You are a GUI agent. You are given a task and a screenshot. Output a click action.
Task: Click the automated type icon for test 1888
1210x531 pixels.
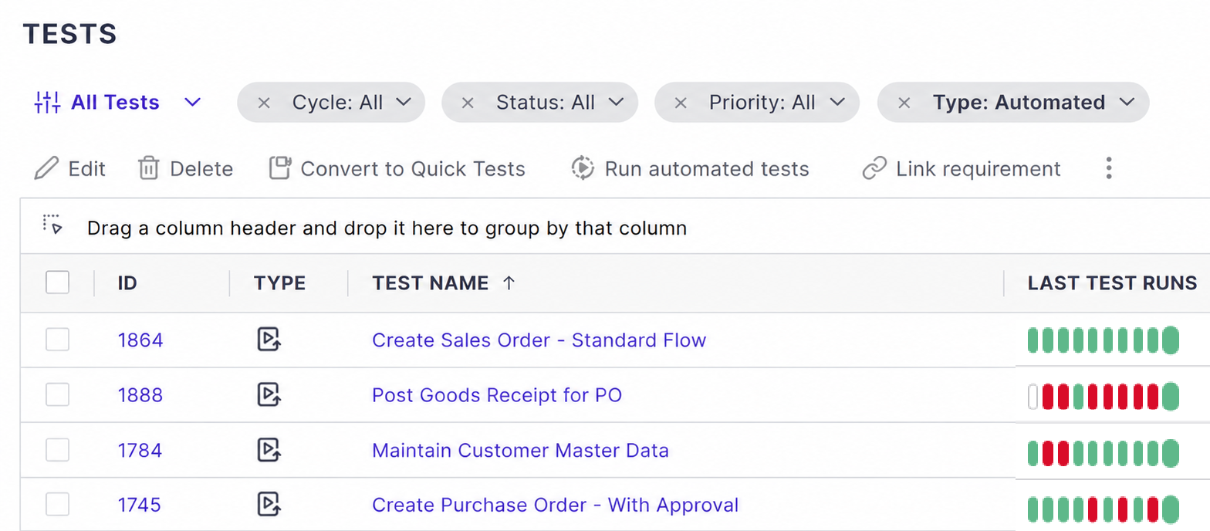click(269, 394)
